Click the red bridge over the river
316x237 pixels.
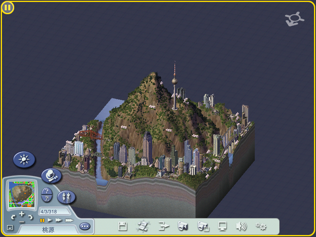(x=91, y=135)
